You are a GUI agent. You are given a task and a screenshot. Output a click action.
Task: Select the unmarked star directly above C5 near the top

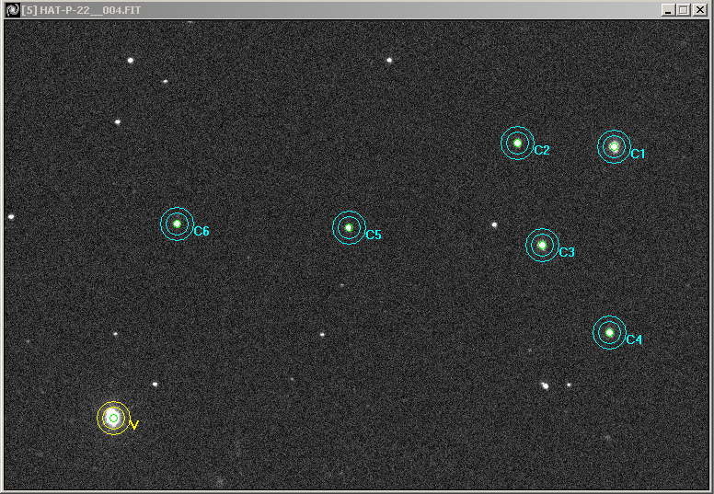(389, 60)
